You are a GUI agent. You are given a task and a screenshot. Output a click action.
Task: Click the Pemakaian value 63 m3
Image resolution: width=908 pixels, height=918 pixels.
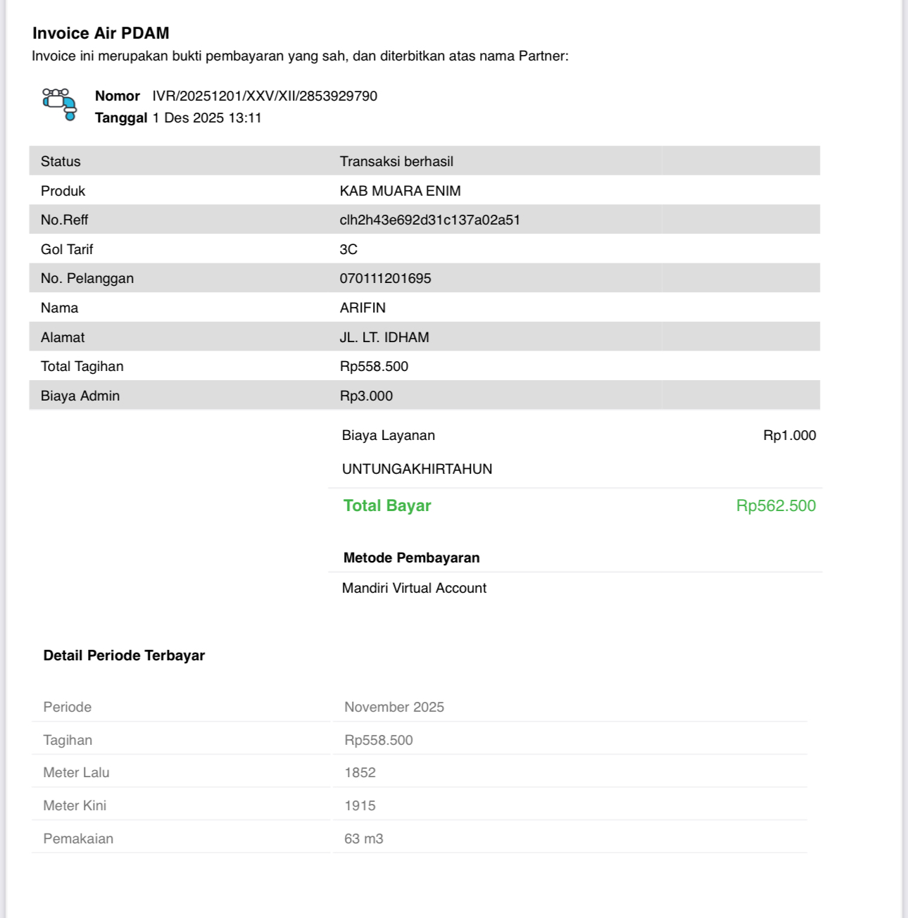[363, 838]
